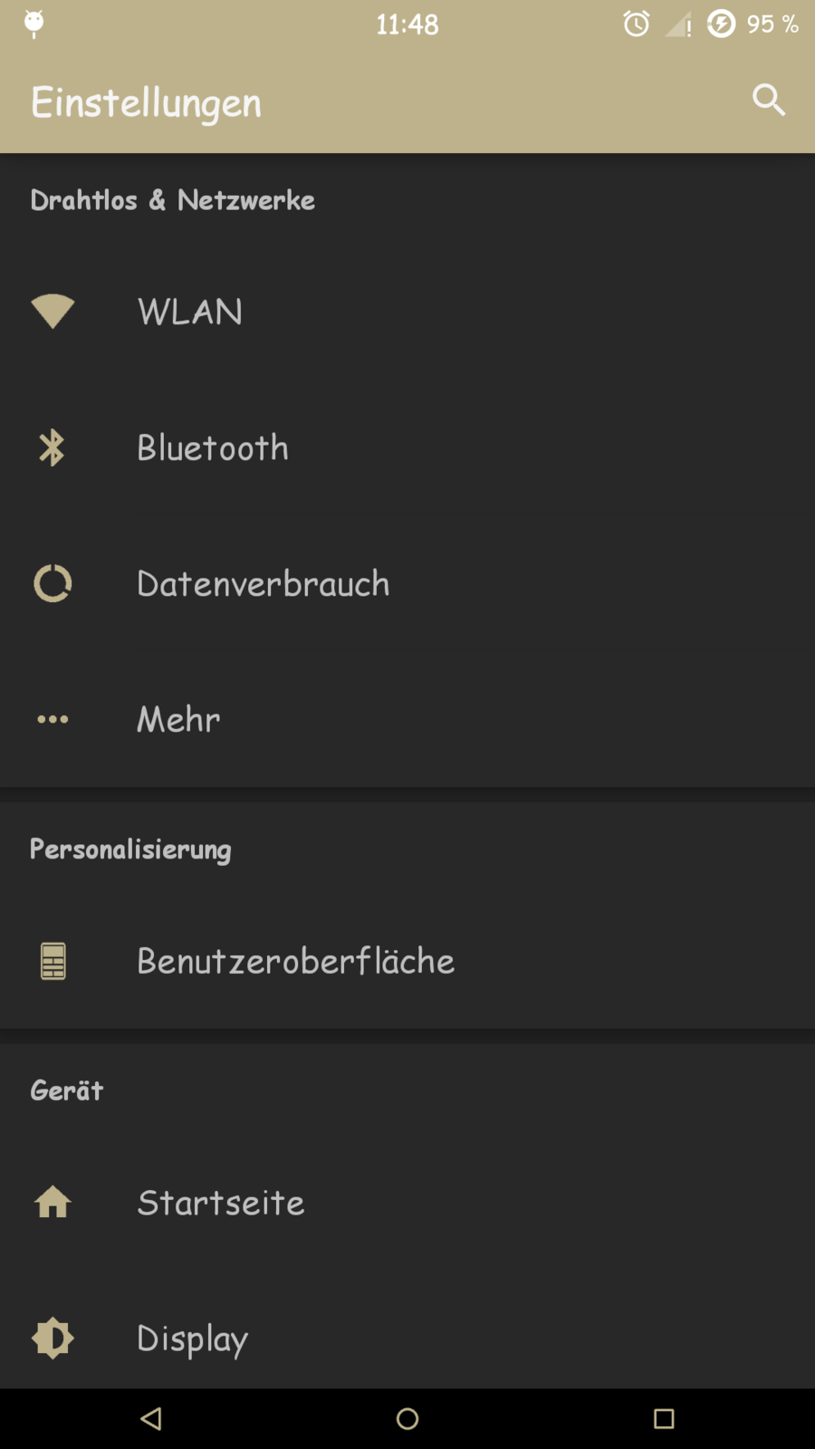The height and width of the screenshot is (1449, 815).
Task: Tap the three-dots Mehr icon
Action: 53,719
